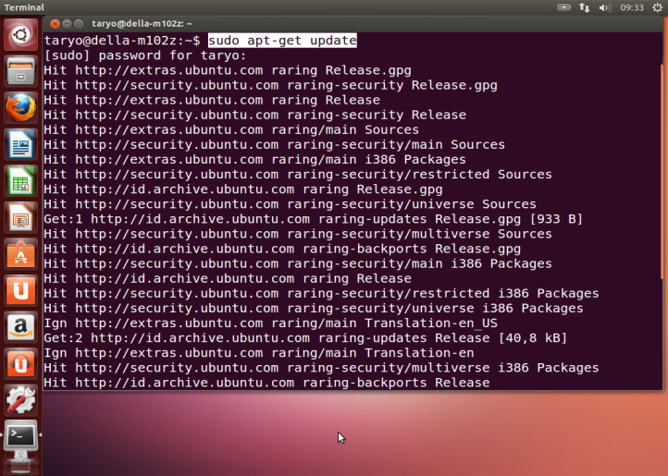Click the 'taryo@della-m102z:~$' prompt
Viewport: 668px width, 476px height.
(122, 41)
